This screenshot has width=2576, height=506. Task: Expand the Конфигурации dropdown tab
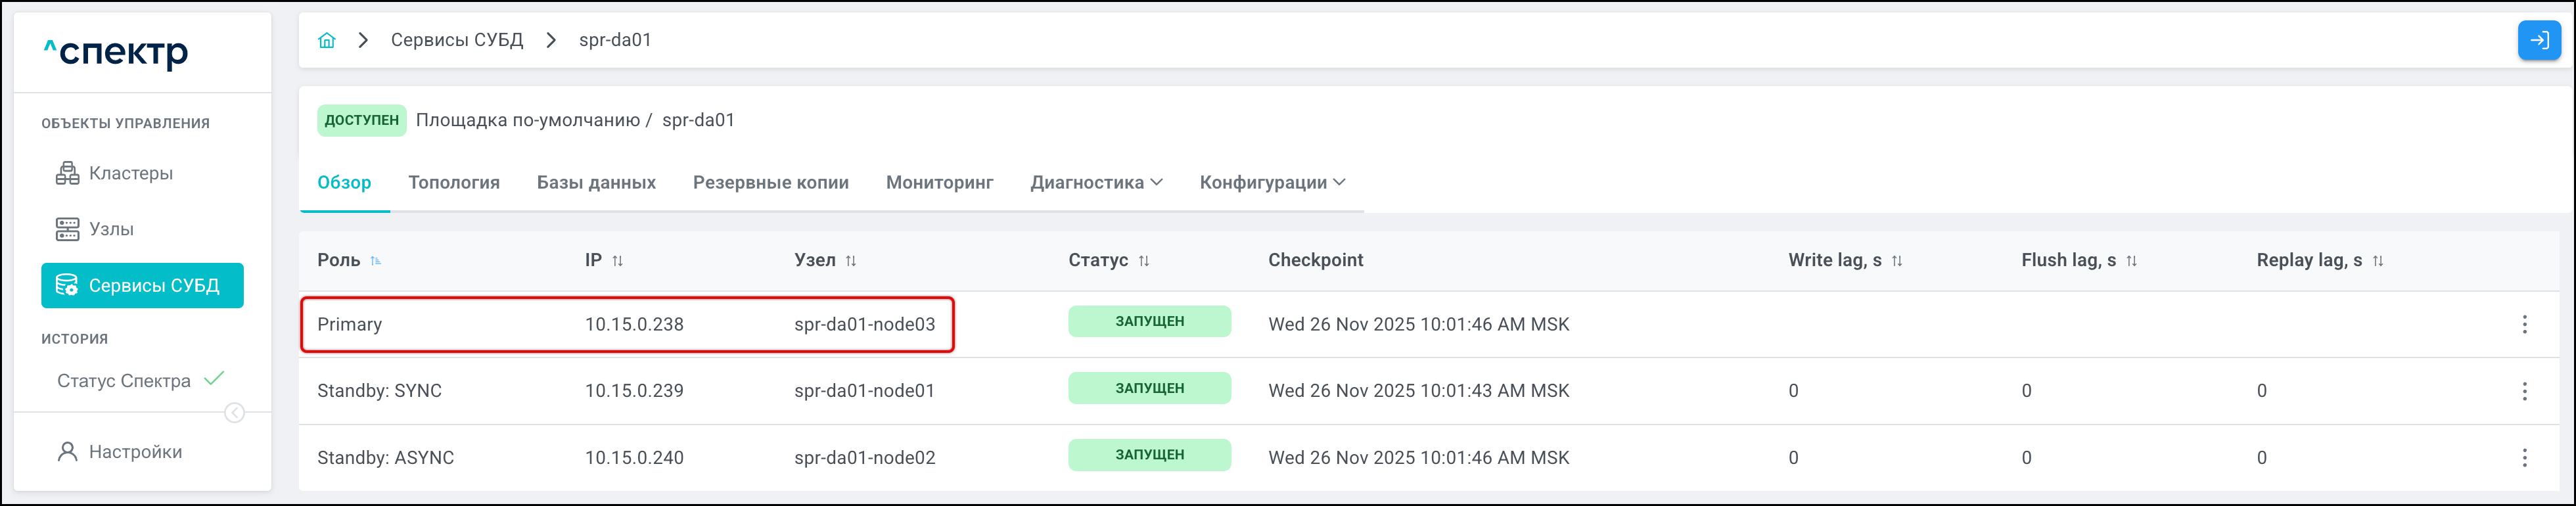click(x=1271, y=182)
